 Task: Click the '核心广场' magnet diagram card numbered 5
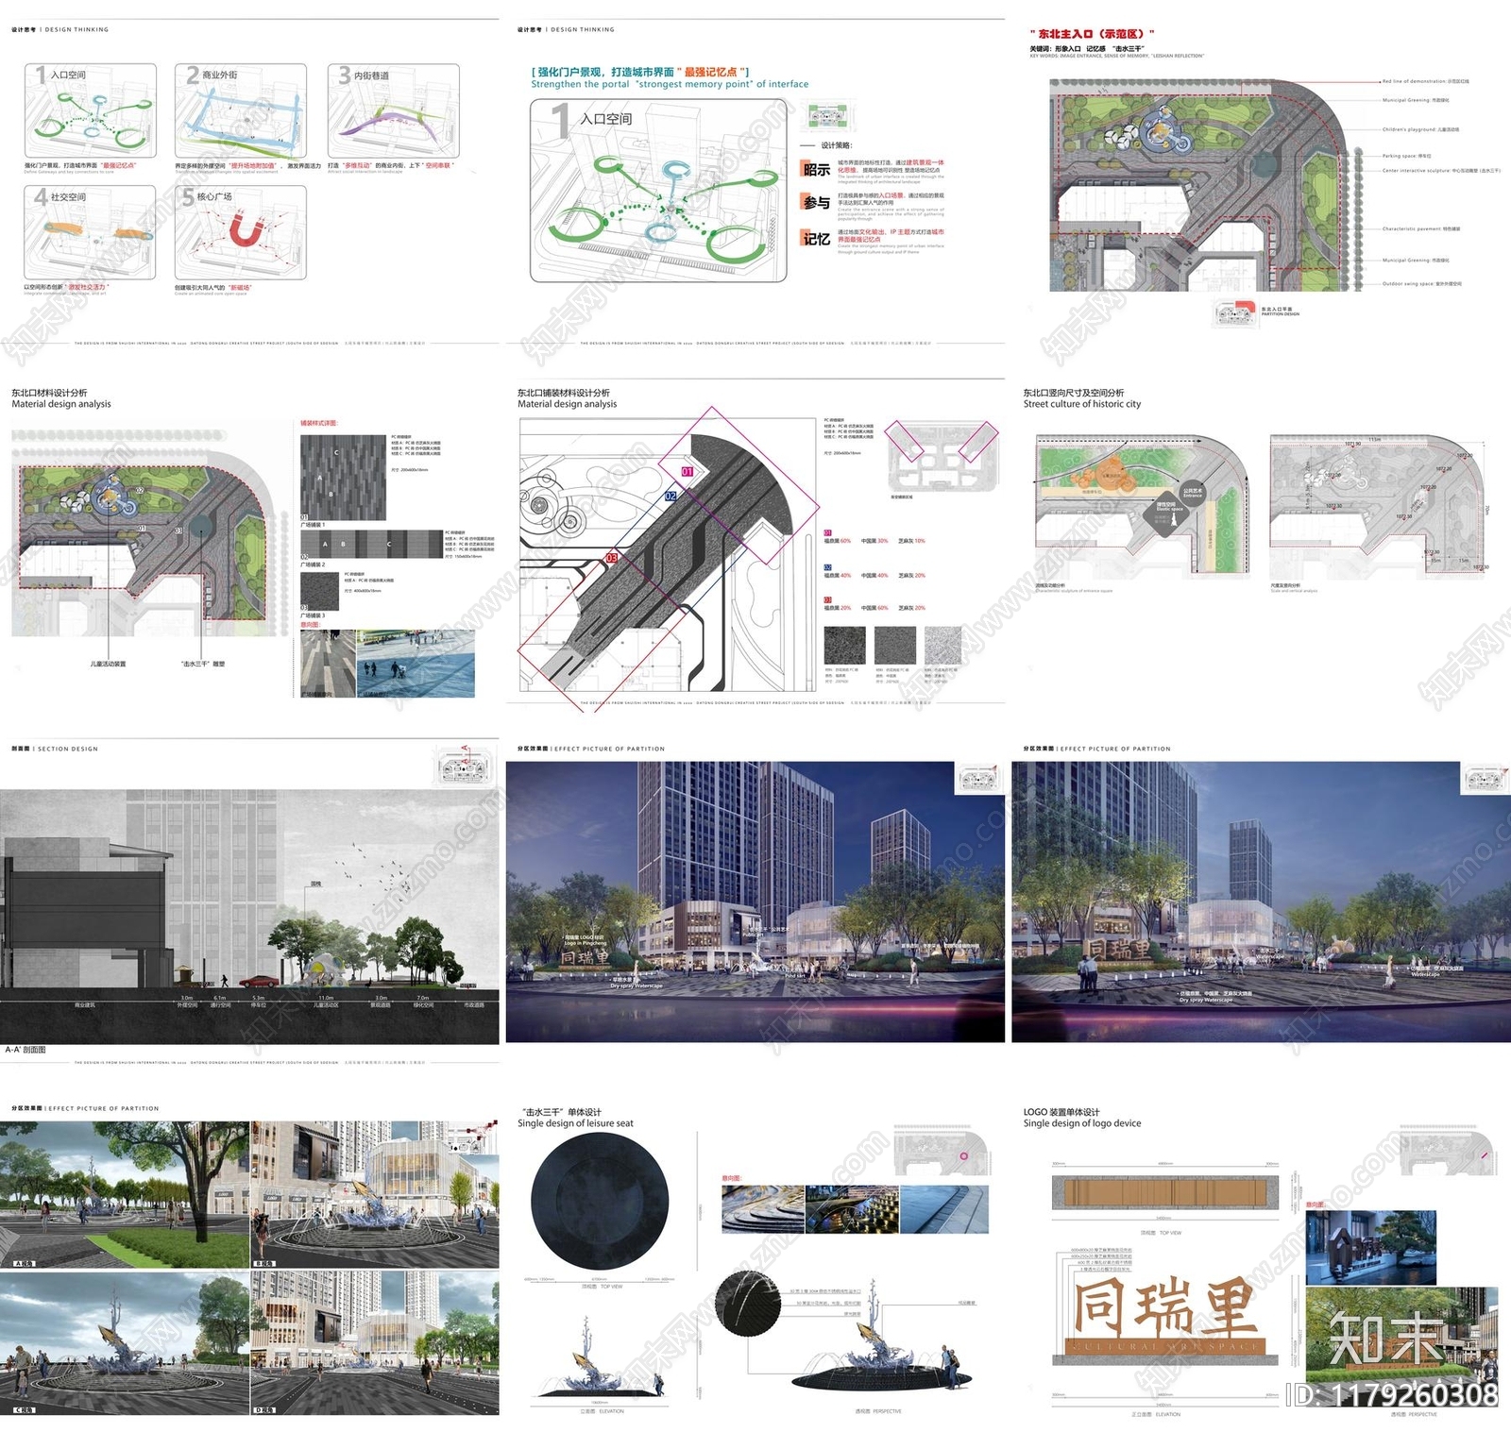click(x=241, y=232)
